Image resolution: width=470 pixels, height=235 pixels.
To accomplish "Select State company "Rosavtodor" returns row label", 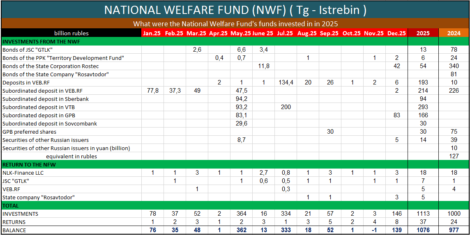I will 38,197.
